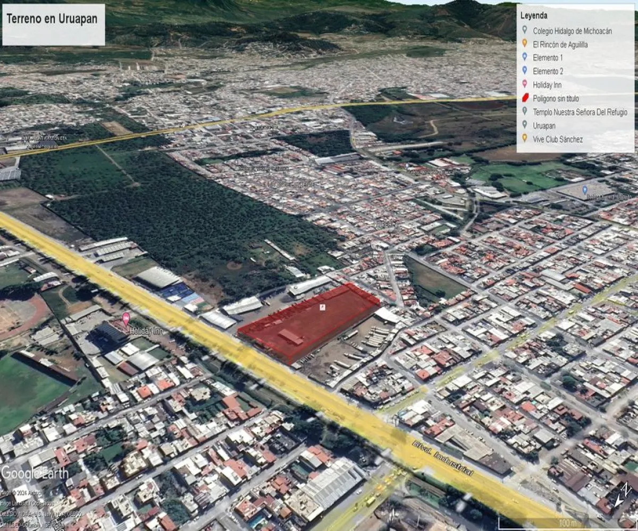Screen dimensions: 638x531
Task: Click the Google Earth logo
Action: 35,473
